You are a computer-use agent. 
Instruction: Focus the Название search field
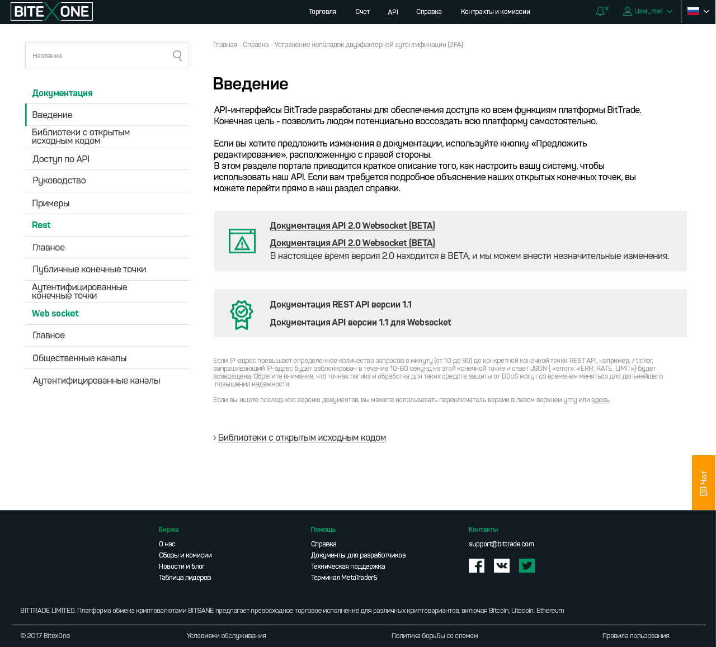point(98,55)
